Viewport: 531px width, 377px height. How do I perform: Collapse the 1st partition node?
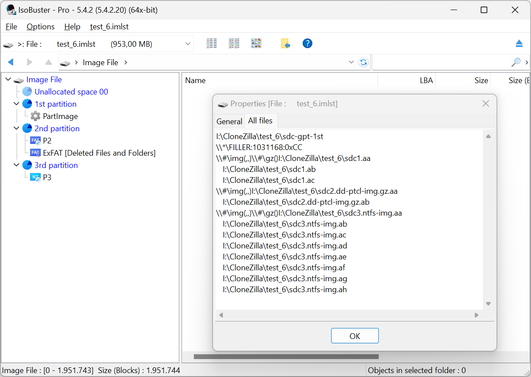[x=16, y=104]
